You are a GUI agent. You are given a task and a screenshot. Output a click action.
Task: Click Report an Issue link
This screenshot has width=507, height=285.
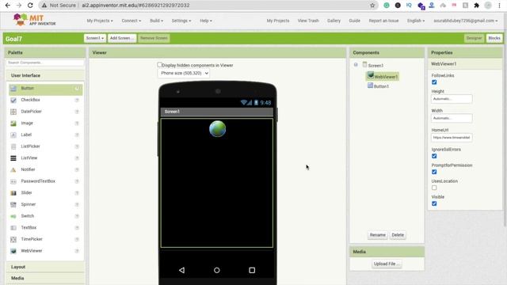[383, 21]
